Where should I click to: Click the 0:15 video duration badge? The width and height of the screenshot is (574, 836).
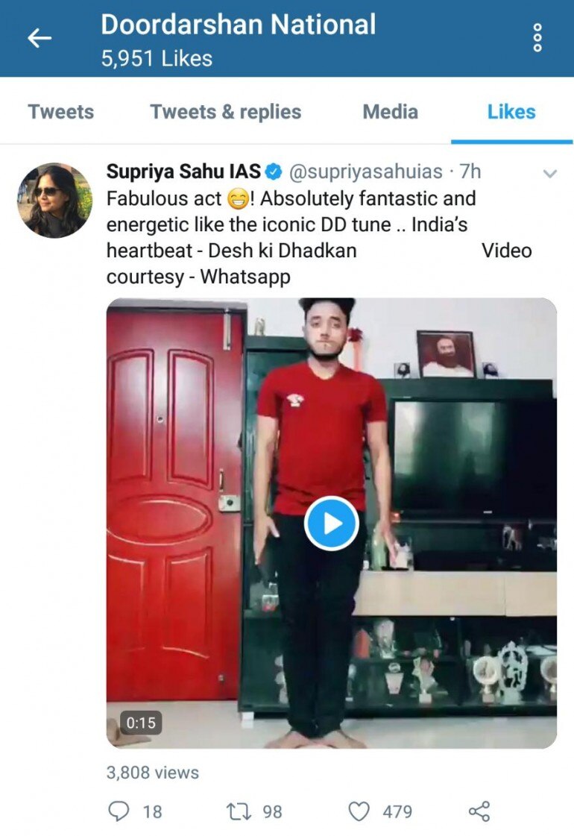[x=141, y=723]
